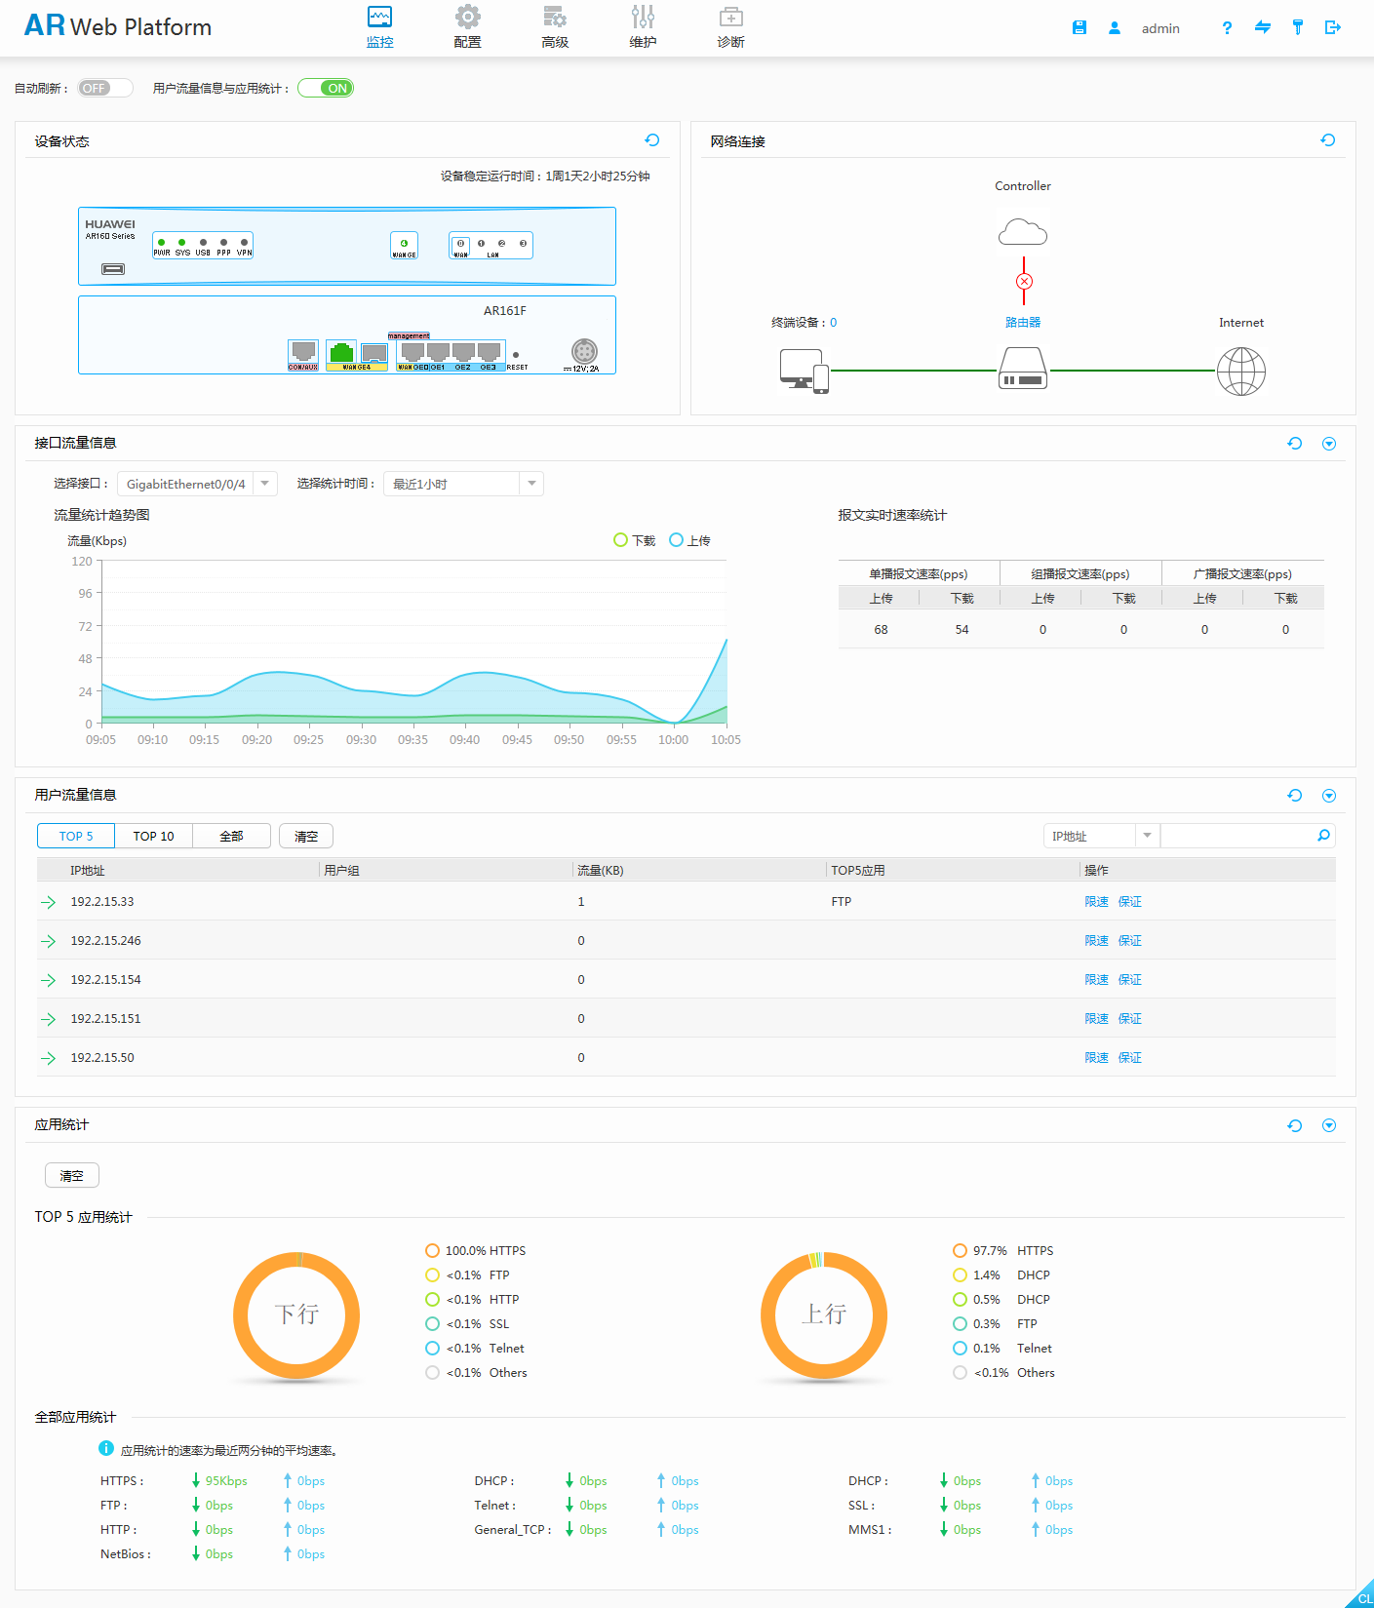This screenshot has width=1374, height=1608.
Task: Open the 配置 menu
Action: tap(467, 27)
